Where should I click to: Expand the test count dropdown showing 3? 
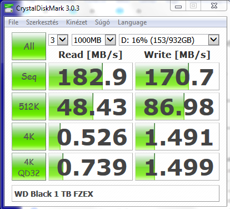pos(63,40)
